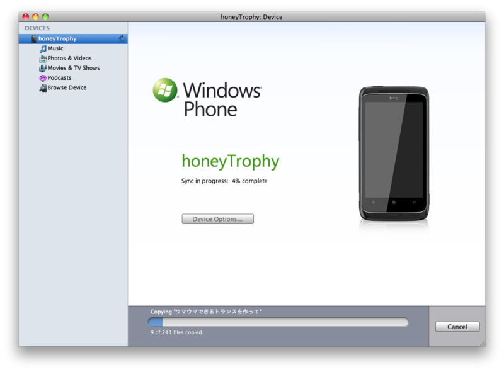The width and height of the screenshot is (504, 372).
Task: Open Movies & TV Shows section
Action: pyautogui.click(x=74, y=68)
